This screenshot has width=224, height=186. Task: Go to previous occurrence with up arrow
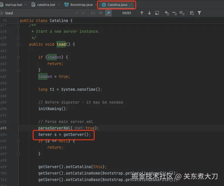tap(142, 13)
